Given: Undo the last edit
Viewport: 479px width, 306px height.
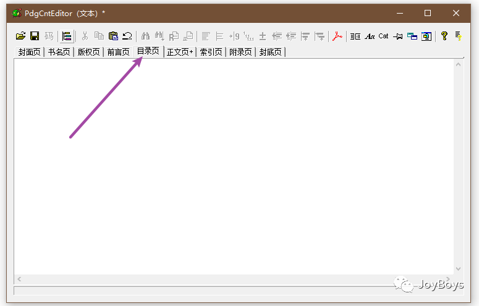Looking at the screenshot, I should (x=127, y=36).
